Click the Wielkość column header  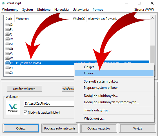pos(79,19)
